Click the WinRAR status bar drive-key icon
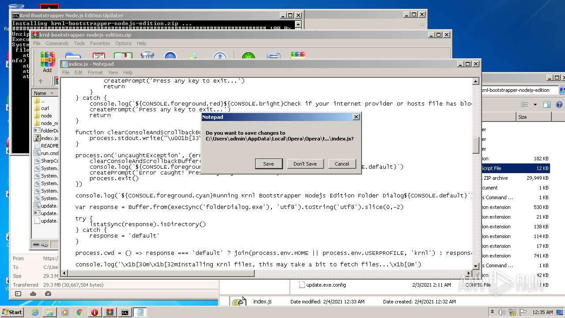 [x=41, y=245]
